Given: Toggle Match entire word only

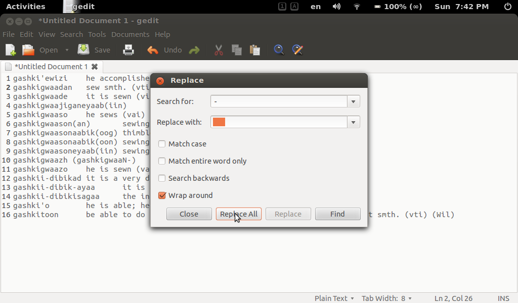Looking at the screenshot, I should [x=161, y=161].
